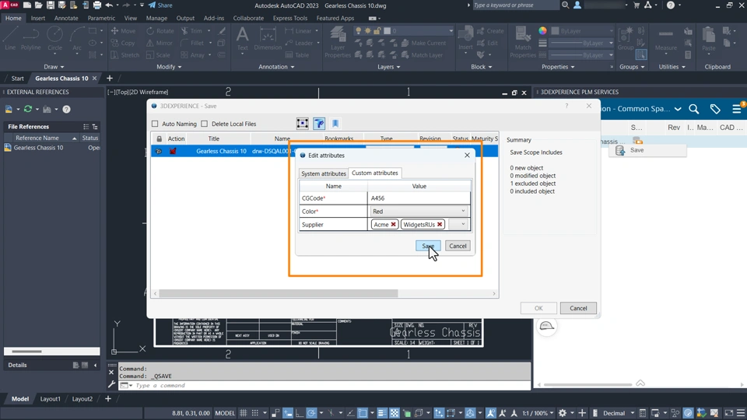
Task: Click the Measure utility tool
Action: (x=665, y=38)
